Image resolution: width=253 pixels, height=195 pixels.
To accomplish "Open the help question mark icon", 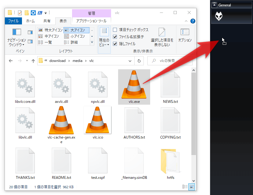I will [193, 21].
